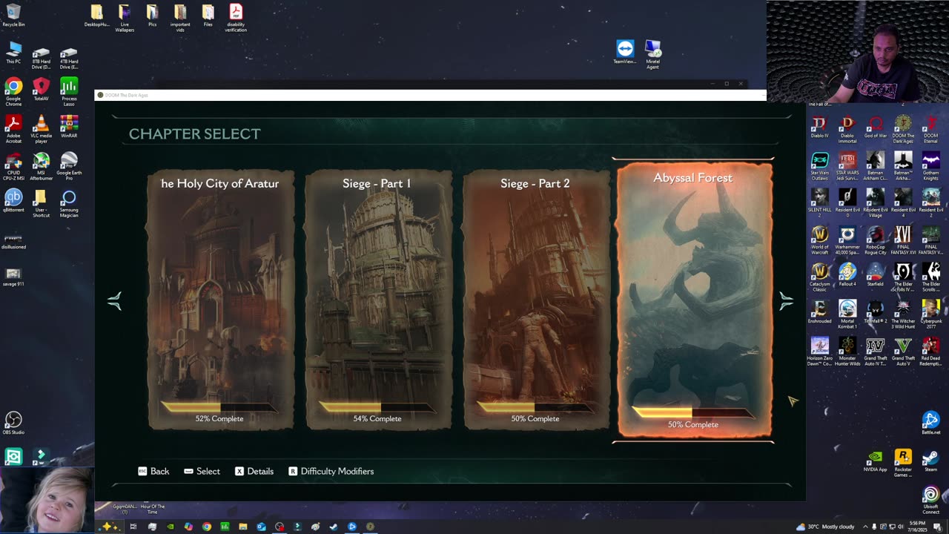The image size is (949, 534).
Task: Launch RoboCop Rogue City shortcut
Action: (x=876, y=240)
